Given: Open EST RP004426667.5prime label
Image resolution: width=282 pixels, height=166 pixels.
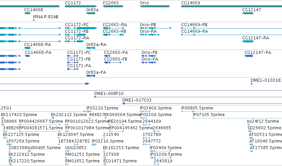Looking at the screenshot, I should tap(41, 121).
